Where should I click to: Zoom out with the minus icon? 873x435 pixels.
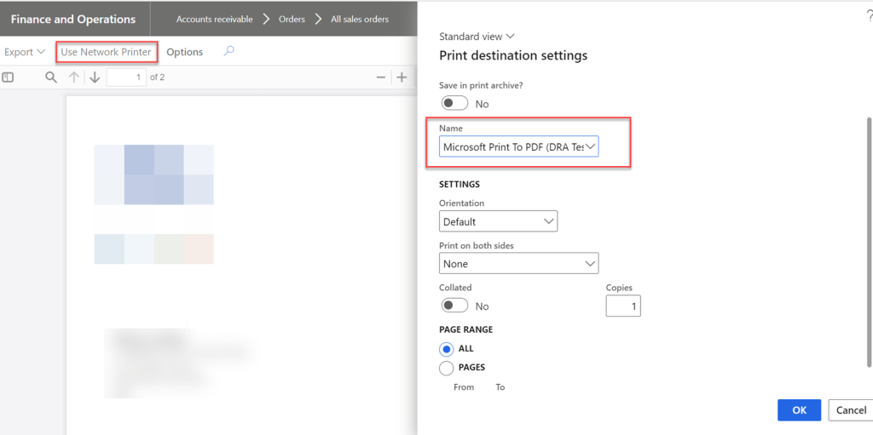pos(381,77)
